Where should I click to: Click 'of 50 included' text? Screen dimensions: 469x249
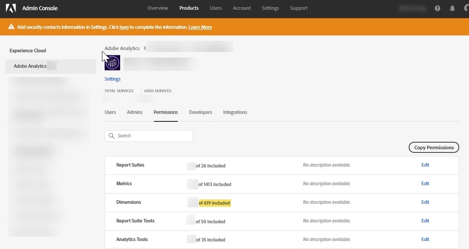coord(210,222)
